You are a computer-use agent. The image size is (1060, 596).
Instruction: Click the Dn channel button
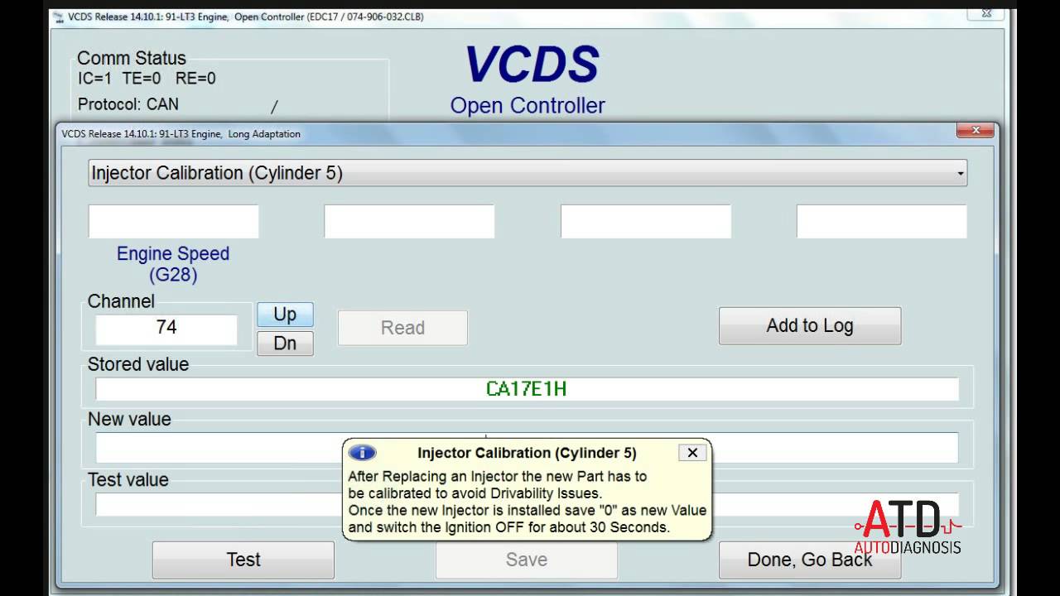(285, 344)
